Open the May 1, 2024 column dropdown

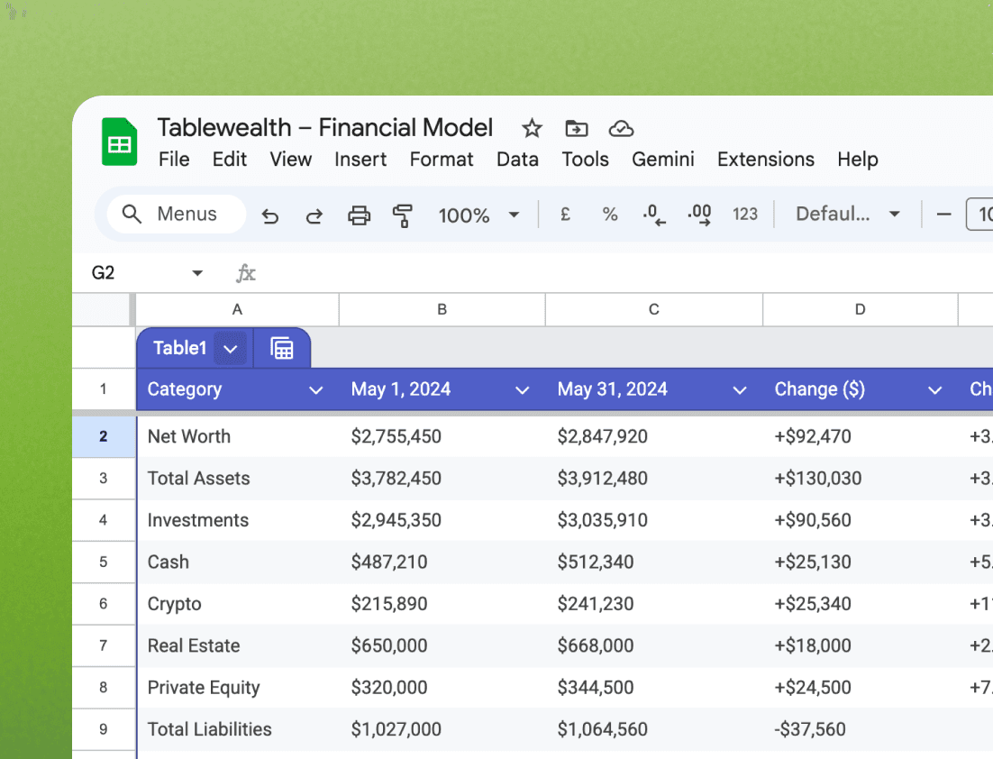[522, 390]
